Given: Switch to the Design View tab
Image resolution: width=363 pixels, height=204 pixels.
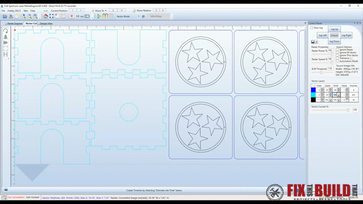Looking at the screenshot, I should click(x=46, y=23).
